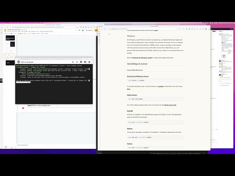The image size is (235, 176).
Task: Select the cursor tool in Slides toolbar
Action: [19, 33]
